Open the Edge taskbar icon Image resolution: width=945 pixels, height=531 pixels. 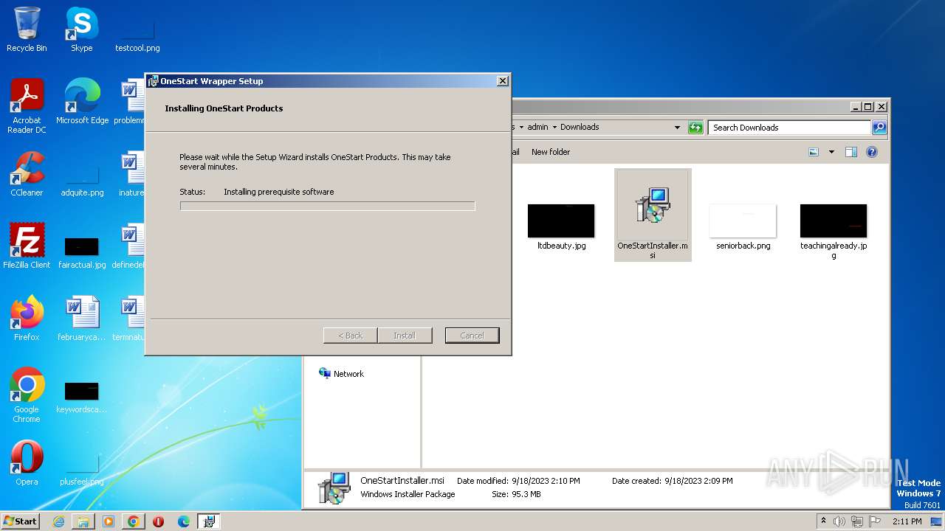coord(184,521)
